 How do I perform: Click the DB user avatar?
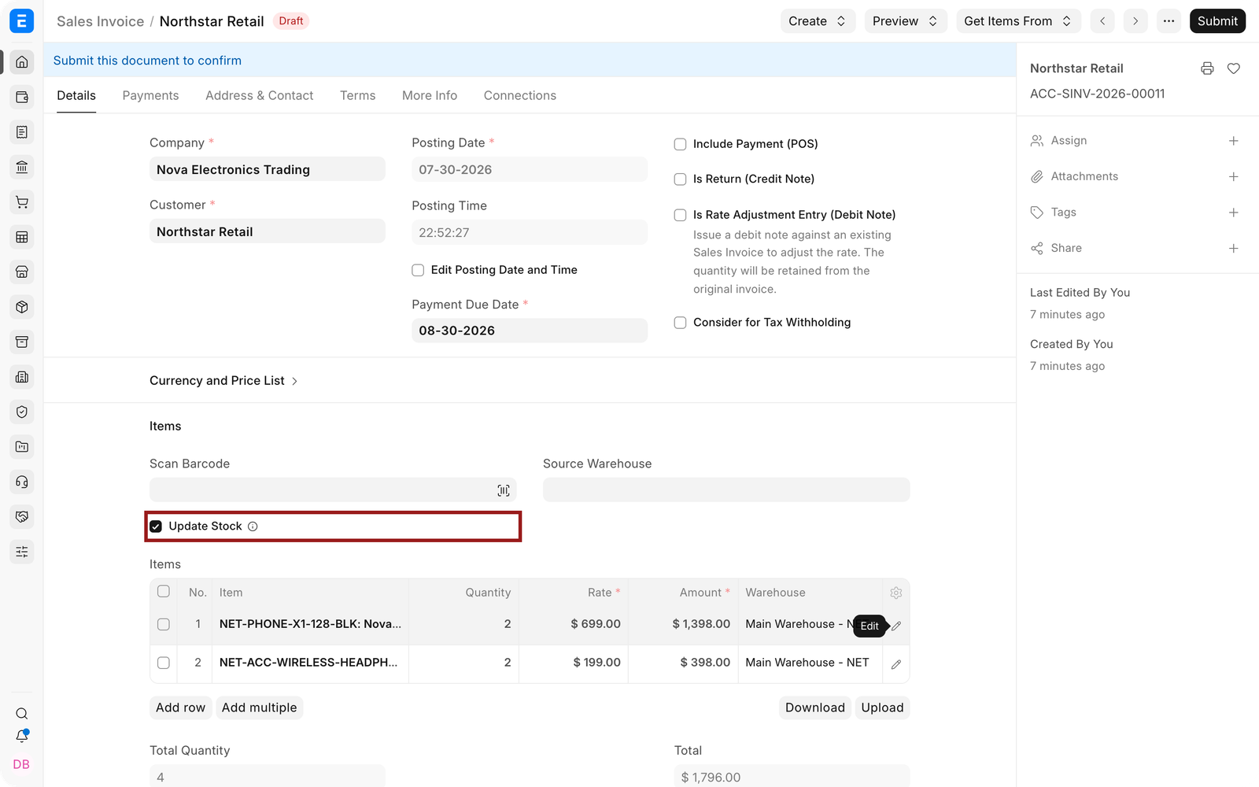[x=21, y=764]
